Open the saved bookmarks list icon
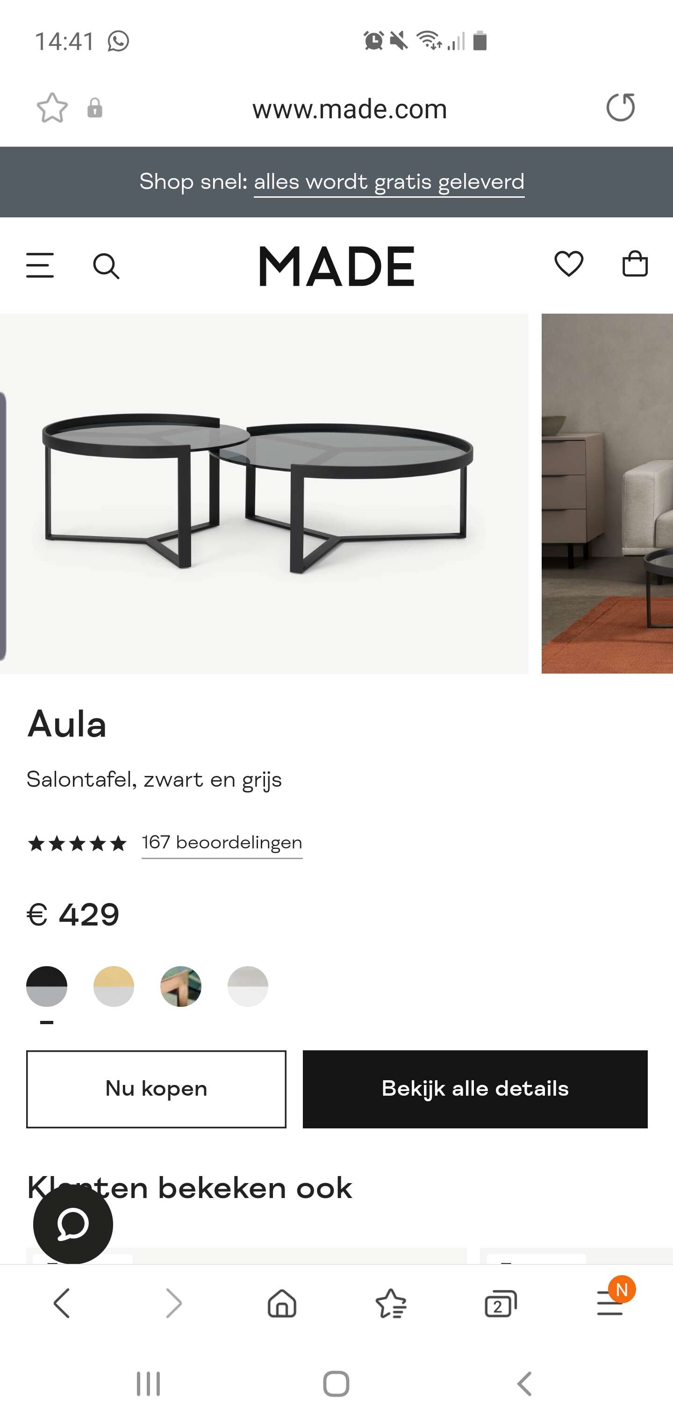This screenshot has height=1421, width=673. pos(391,1303)
